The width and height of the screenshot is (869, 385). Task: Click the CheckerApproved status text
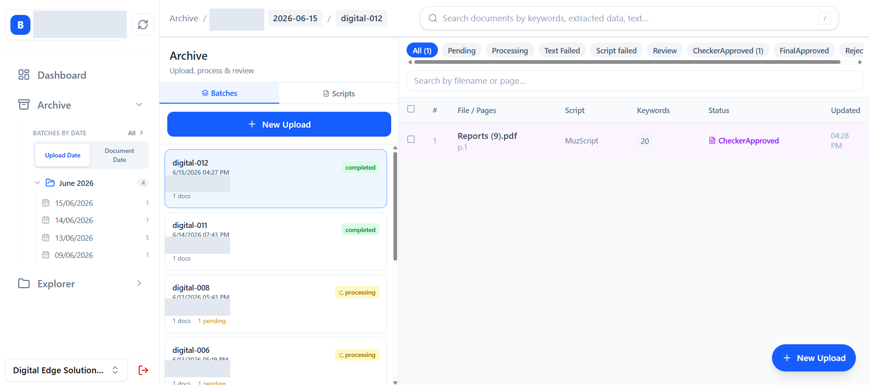748,141
